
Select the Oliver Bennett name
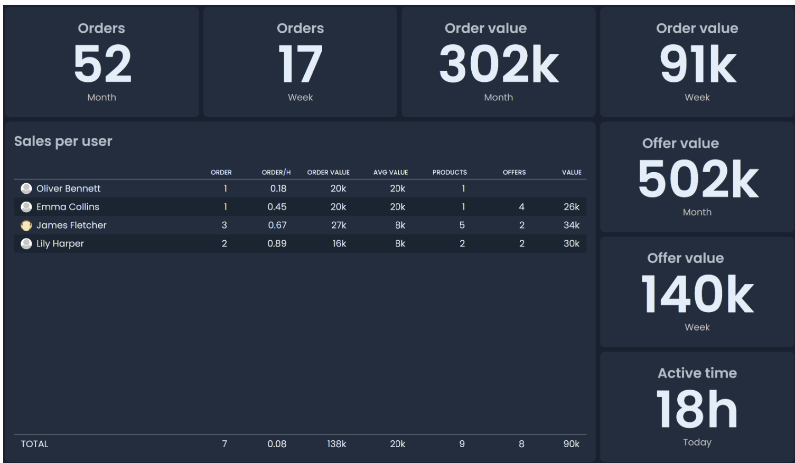coord(68,188)
